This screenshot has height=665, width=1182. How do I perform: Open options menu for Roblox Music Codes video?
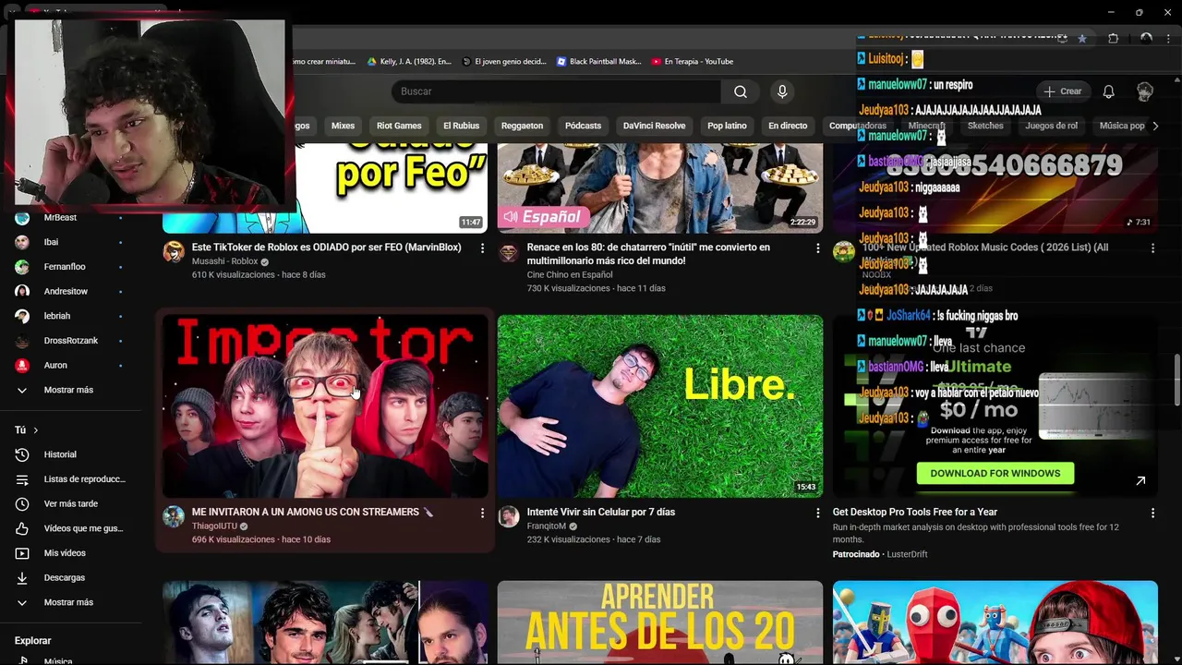[x=1152, y=248]
